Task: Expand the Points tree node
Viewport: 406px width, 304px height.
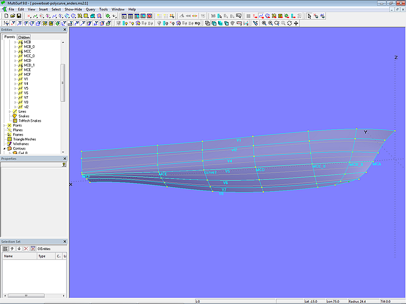Action: [x=5, y=125]
